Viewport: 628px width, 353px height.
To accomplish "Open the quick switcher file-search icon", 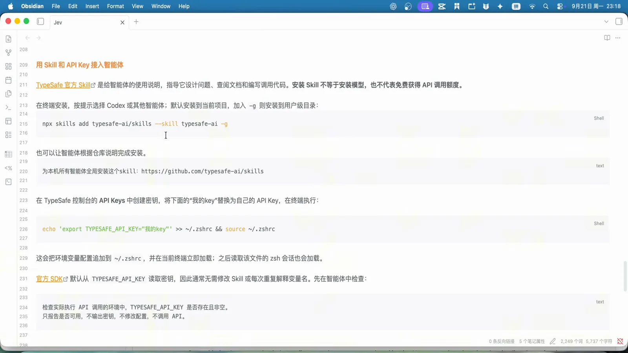I will 8,39.
